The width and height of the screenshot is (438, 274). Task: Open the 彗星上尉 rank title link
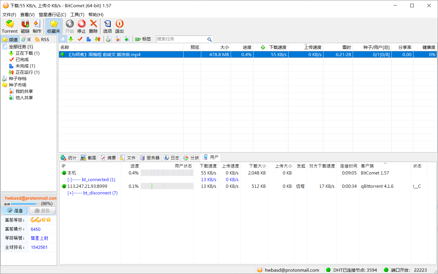pos(40,238)
